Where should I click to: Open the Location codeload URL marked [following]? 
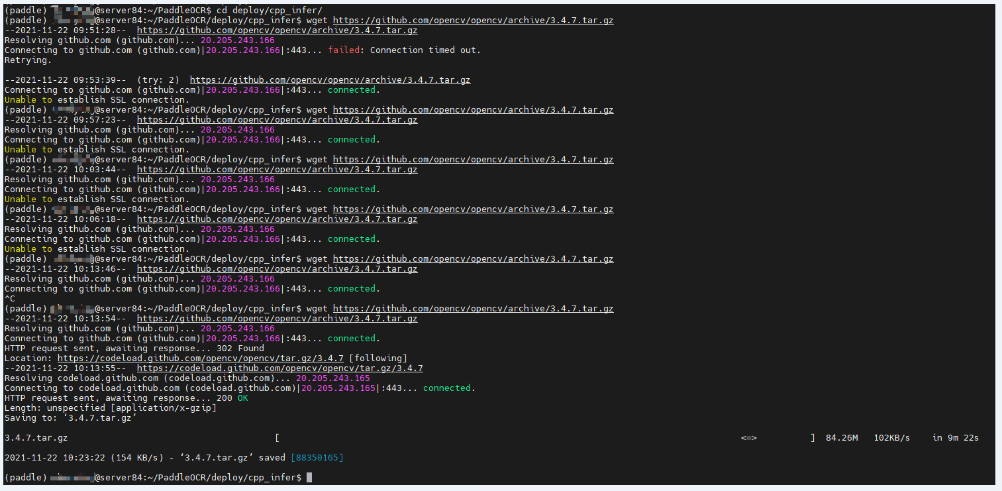click(200, 358)
